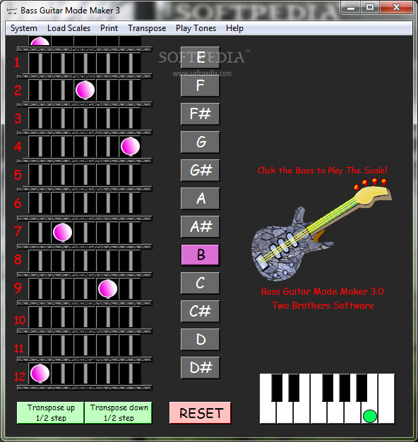Toggle the open-string pink dot above fret 1
Image resolution: width=418 pixels, height=442 pixels.
[40, 42]
